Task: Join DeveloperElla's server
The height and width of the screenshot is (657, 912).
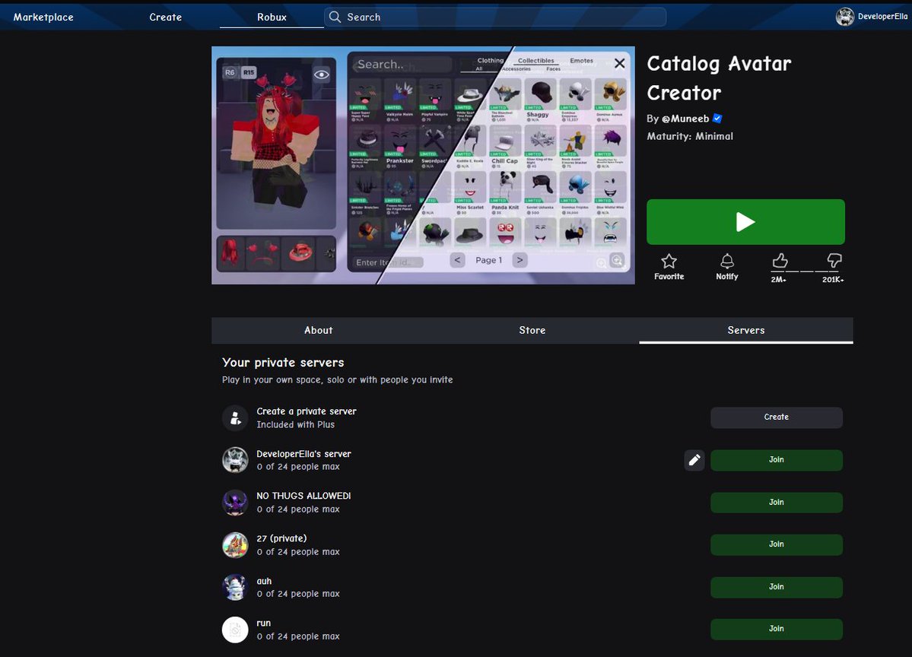Action: pos(777,460)
